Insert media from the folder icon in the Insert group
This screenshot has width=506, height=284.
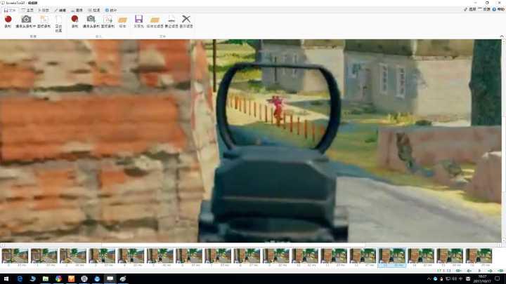122,21
